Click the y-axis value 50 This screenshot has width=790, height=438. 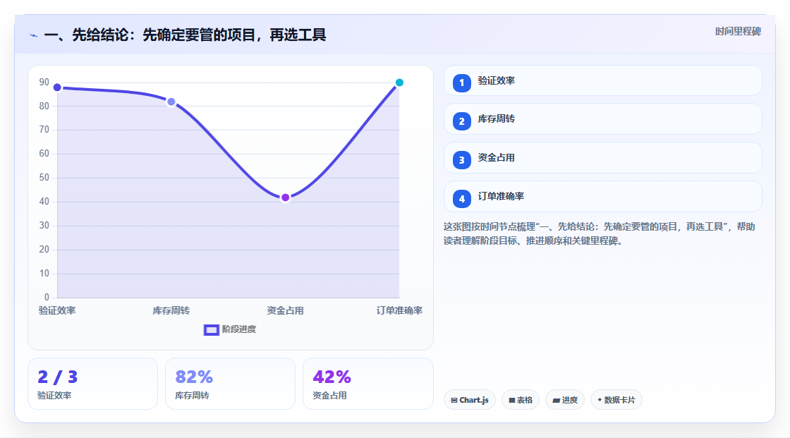pos(44,178)
